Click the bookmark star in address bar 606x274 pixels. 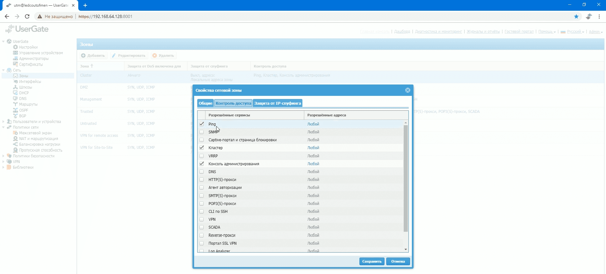click(576, 16)
